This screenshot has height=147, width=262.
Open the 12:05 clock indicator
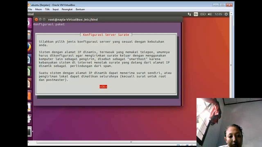pos(218,14)
